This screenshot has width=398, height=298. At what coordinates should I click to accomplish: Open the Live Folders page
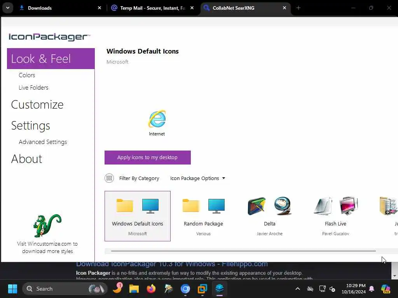(x=33, y=88)
